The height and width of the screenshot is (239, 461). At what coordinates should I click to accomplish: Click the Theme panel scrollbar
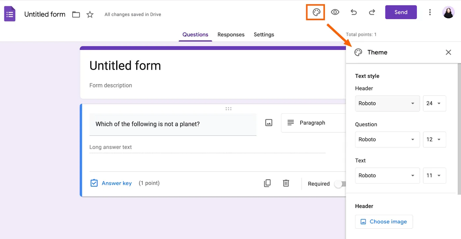tap(459, 128)
